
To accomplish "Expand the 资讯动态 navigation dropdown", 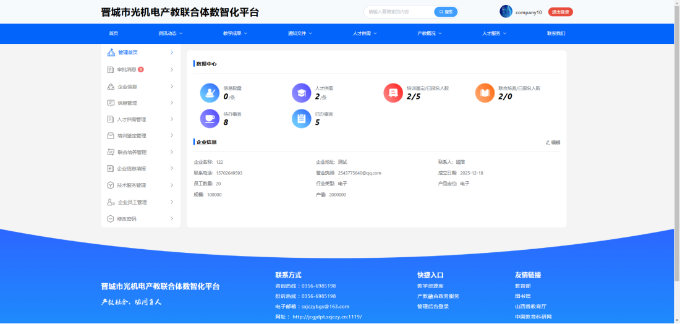I will [x=170, y=33].
